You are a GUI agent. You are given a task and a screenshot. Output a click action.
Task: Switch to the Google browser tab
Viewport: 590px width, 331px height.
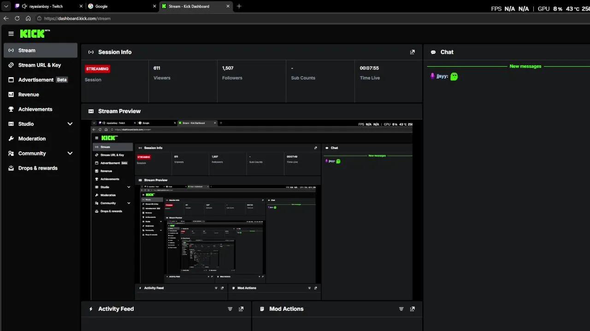coord(121,6)
